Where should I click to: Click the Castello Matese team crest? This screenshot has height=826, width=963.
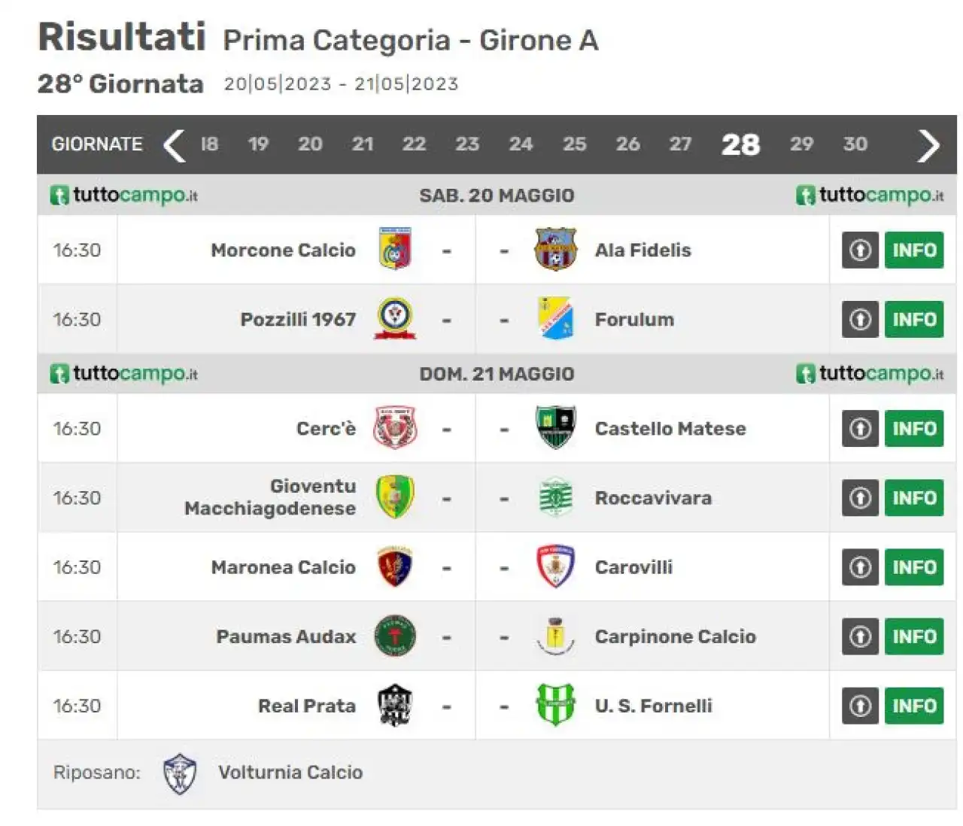[x=555, y=428]
